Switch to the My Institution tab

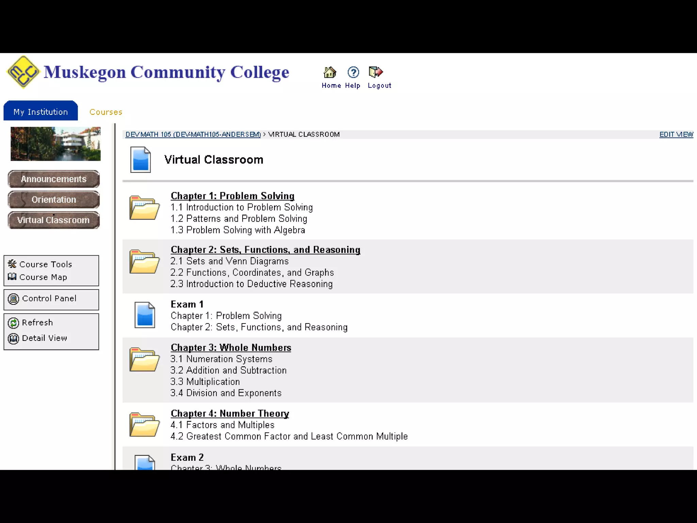(x=40, y=112)
